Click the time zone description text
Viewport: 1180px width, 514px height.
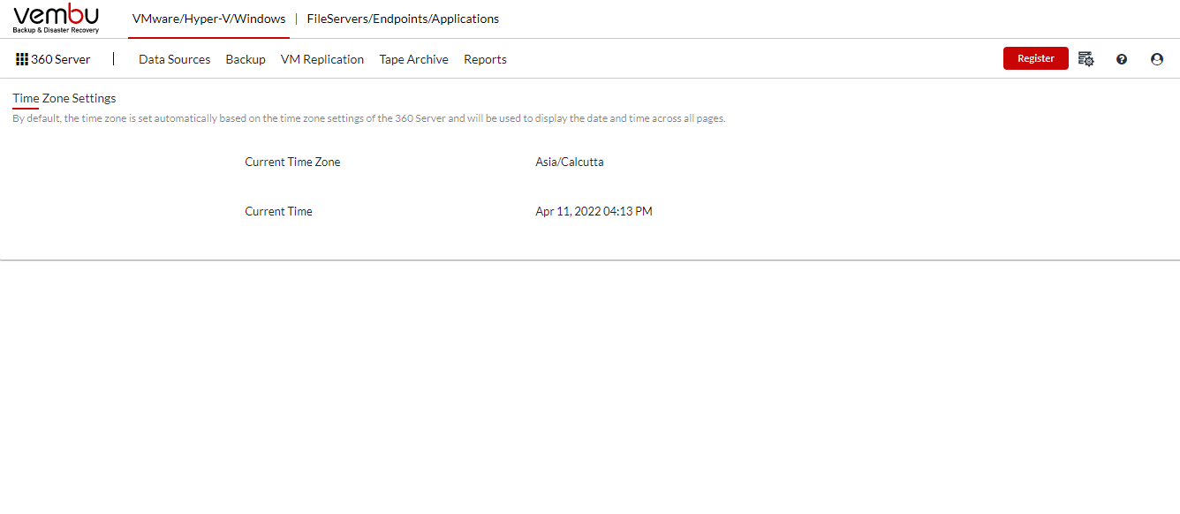pyautogui.click(x=369, y=118)
